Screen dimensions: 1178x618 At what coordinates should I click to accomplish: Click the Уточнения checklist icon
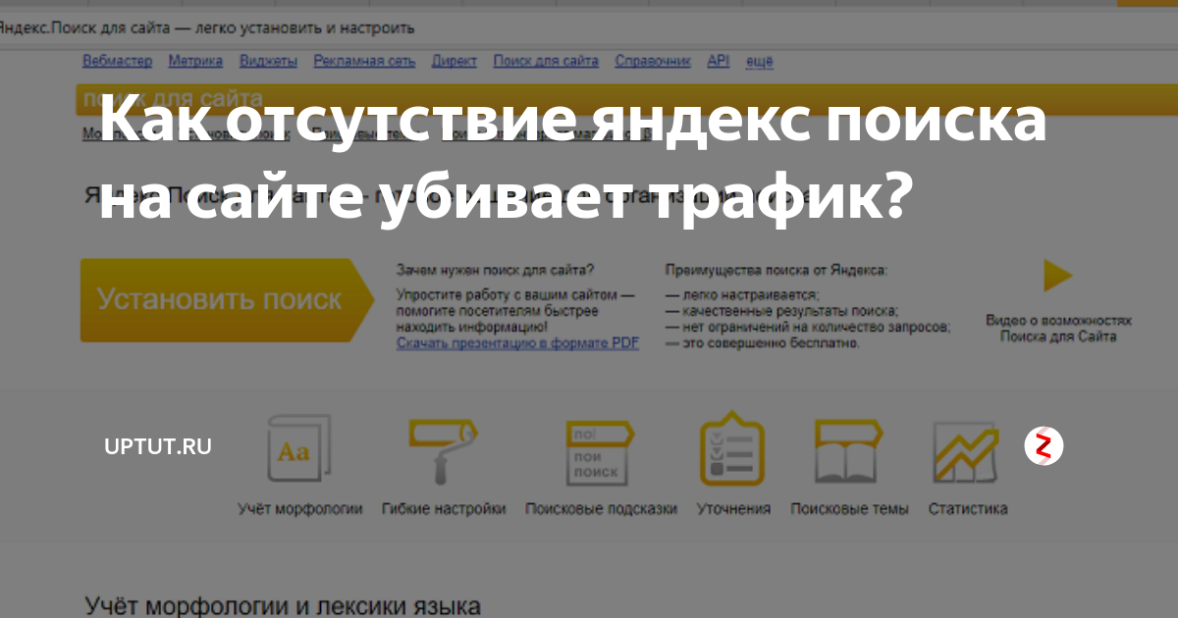(x=731, y=450)
